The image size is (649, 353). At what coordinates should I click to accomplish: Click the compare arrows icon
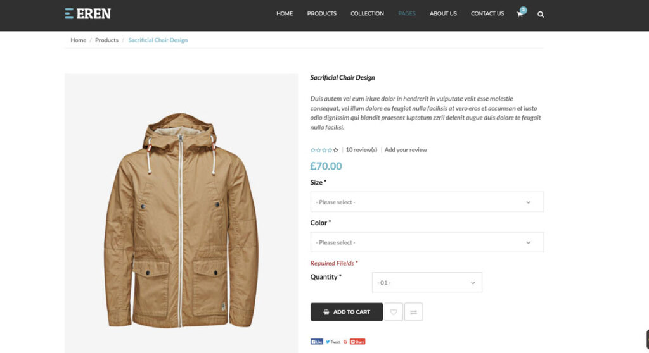pos(413,312)
